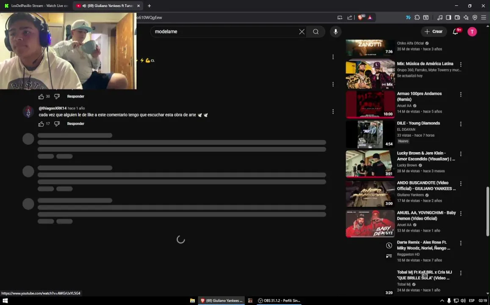Viewport: 490px width, 305px height.
Task: Open options menu for thiagooXRK14's comment
Action: point(333,111)
